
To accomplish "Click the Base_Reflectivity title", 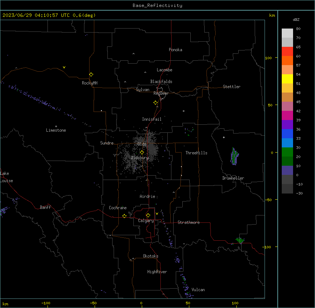I will pos(157,5).
